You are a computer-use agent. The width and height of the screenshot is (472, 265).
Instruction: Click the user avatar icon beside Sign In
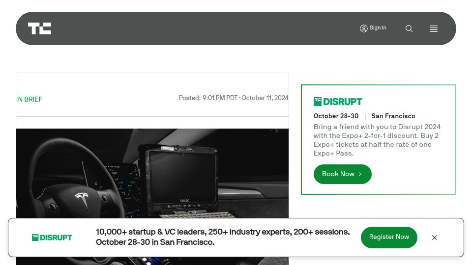pyautogui.click(x=364, y=28)
